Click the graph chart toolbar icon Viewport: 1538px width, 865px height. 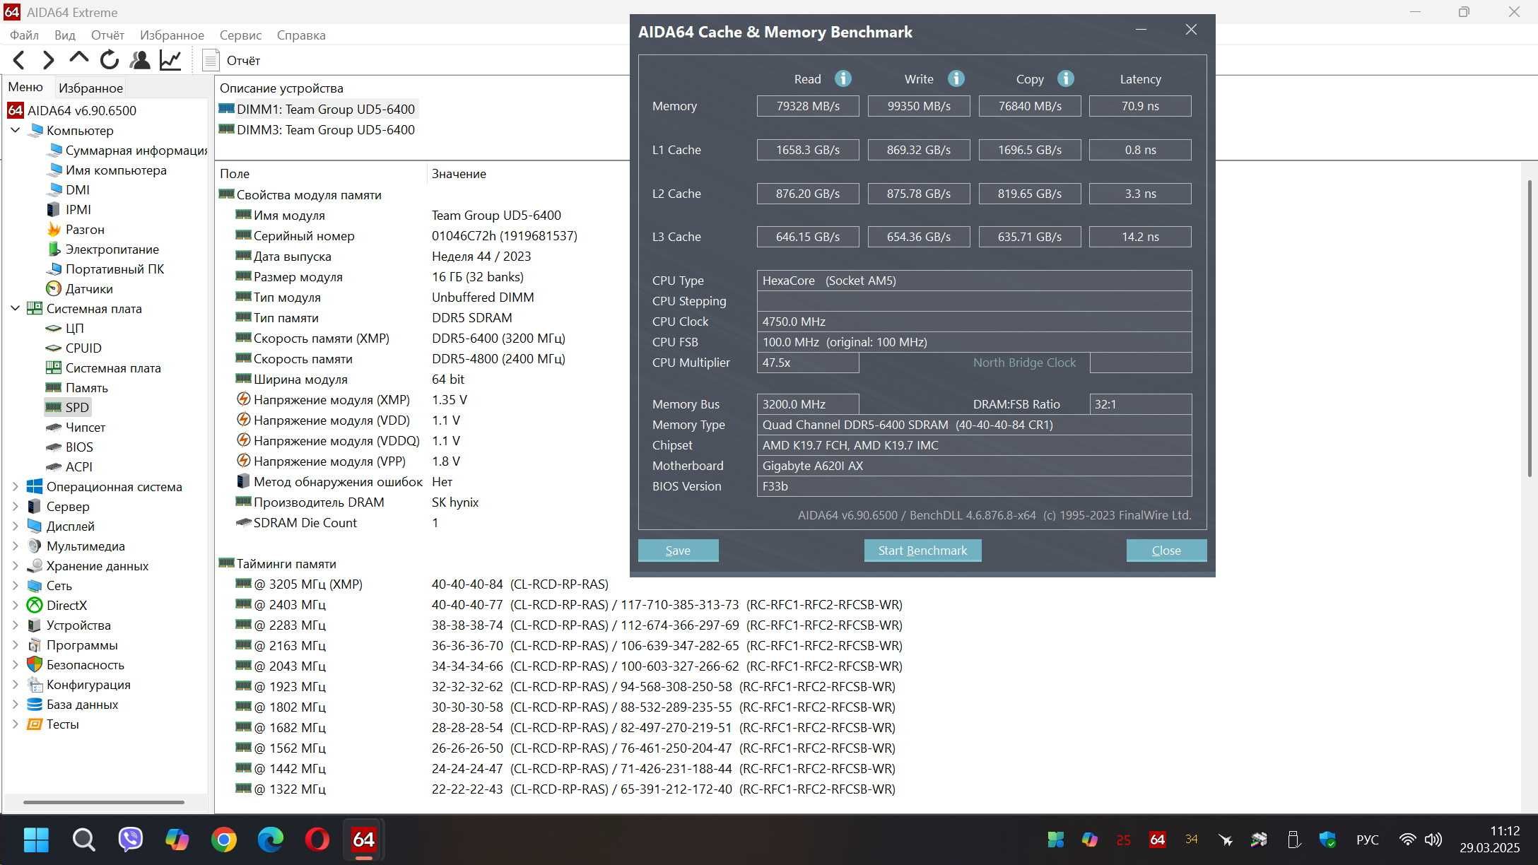click(170, 60)
